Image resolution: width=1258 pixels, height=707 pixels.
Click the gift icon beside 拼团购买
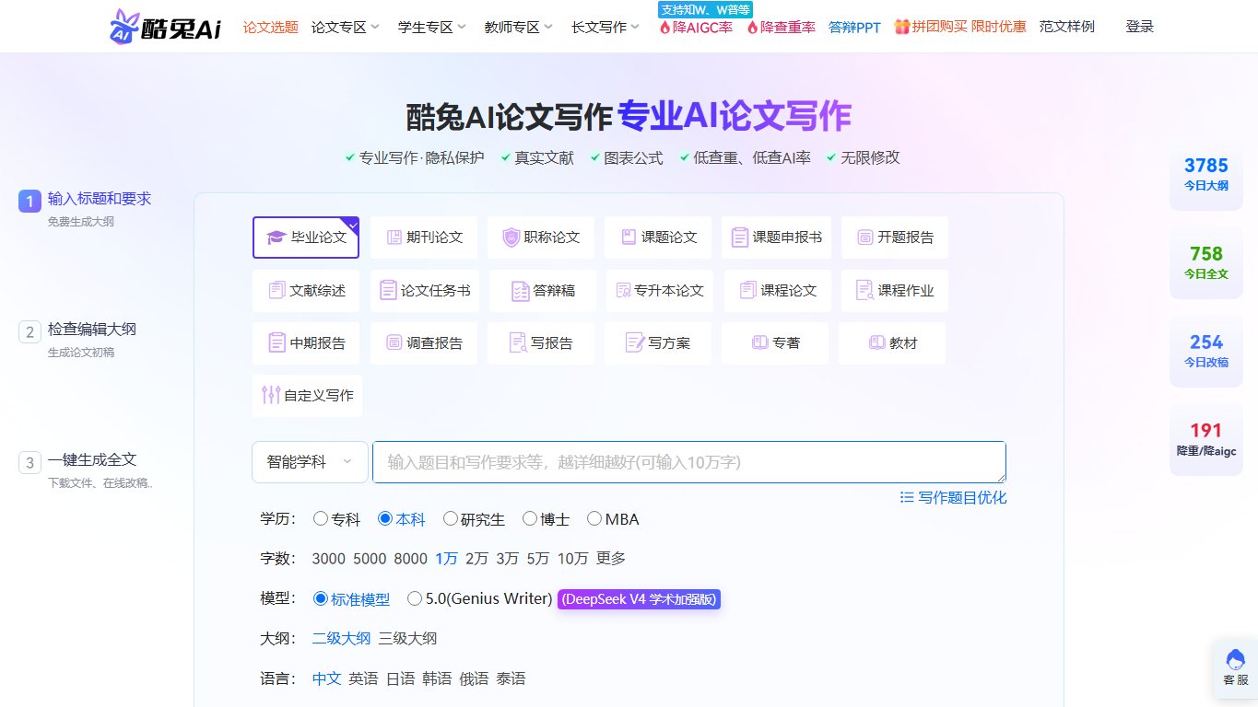(901, 27)
